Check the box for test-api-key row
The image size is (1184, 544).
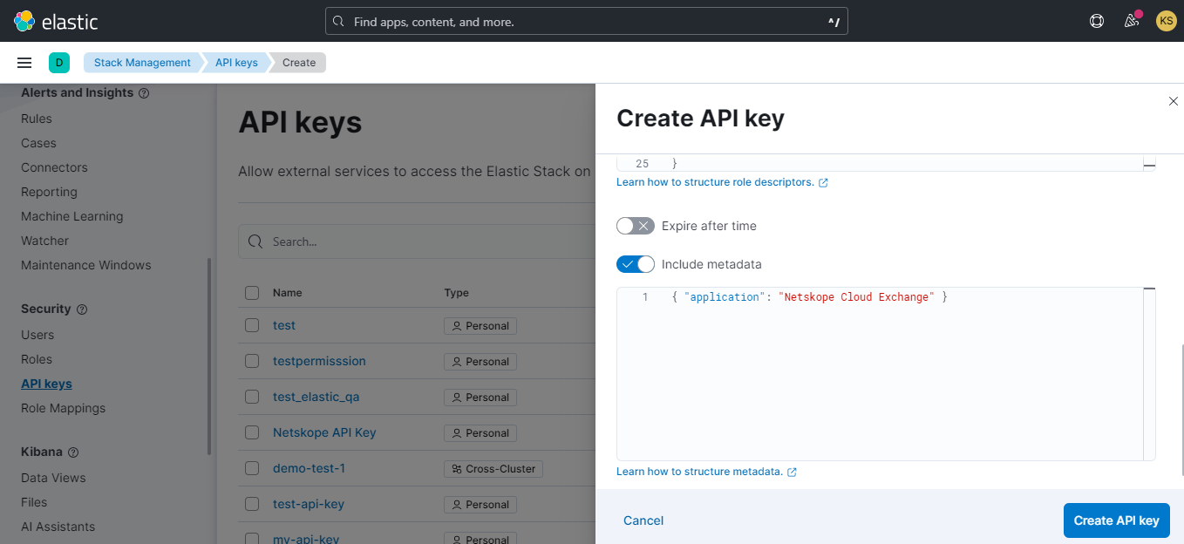point(252,504)
